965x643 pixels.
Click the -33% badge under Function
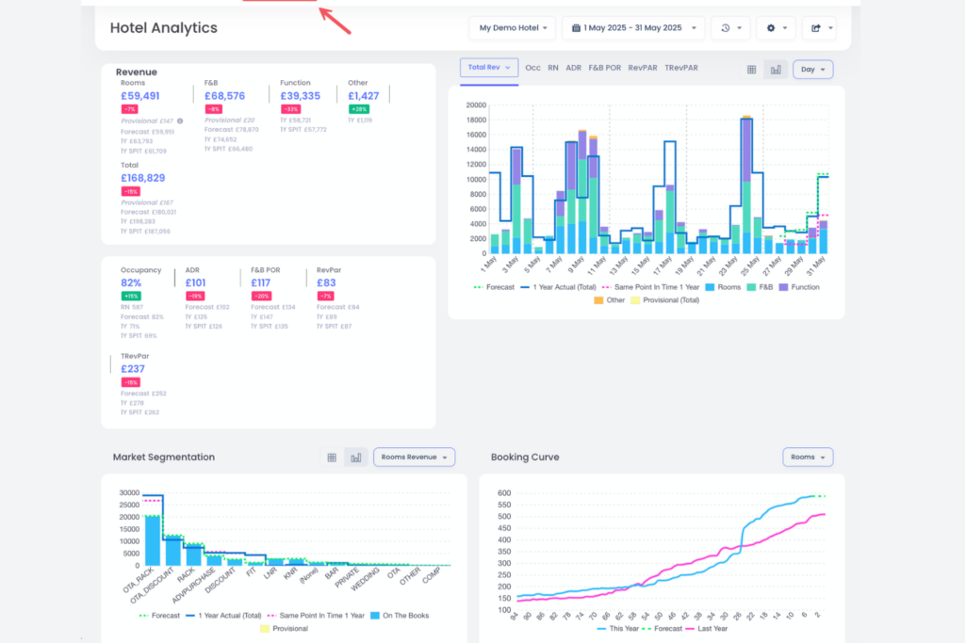290,109
